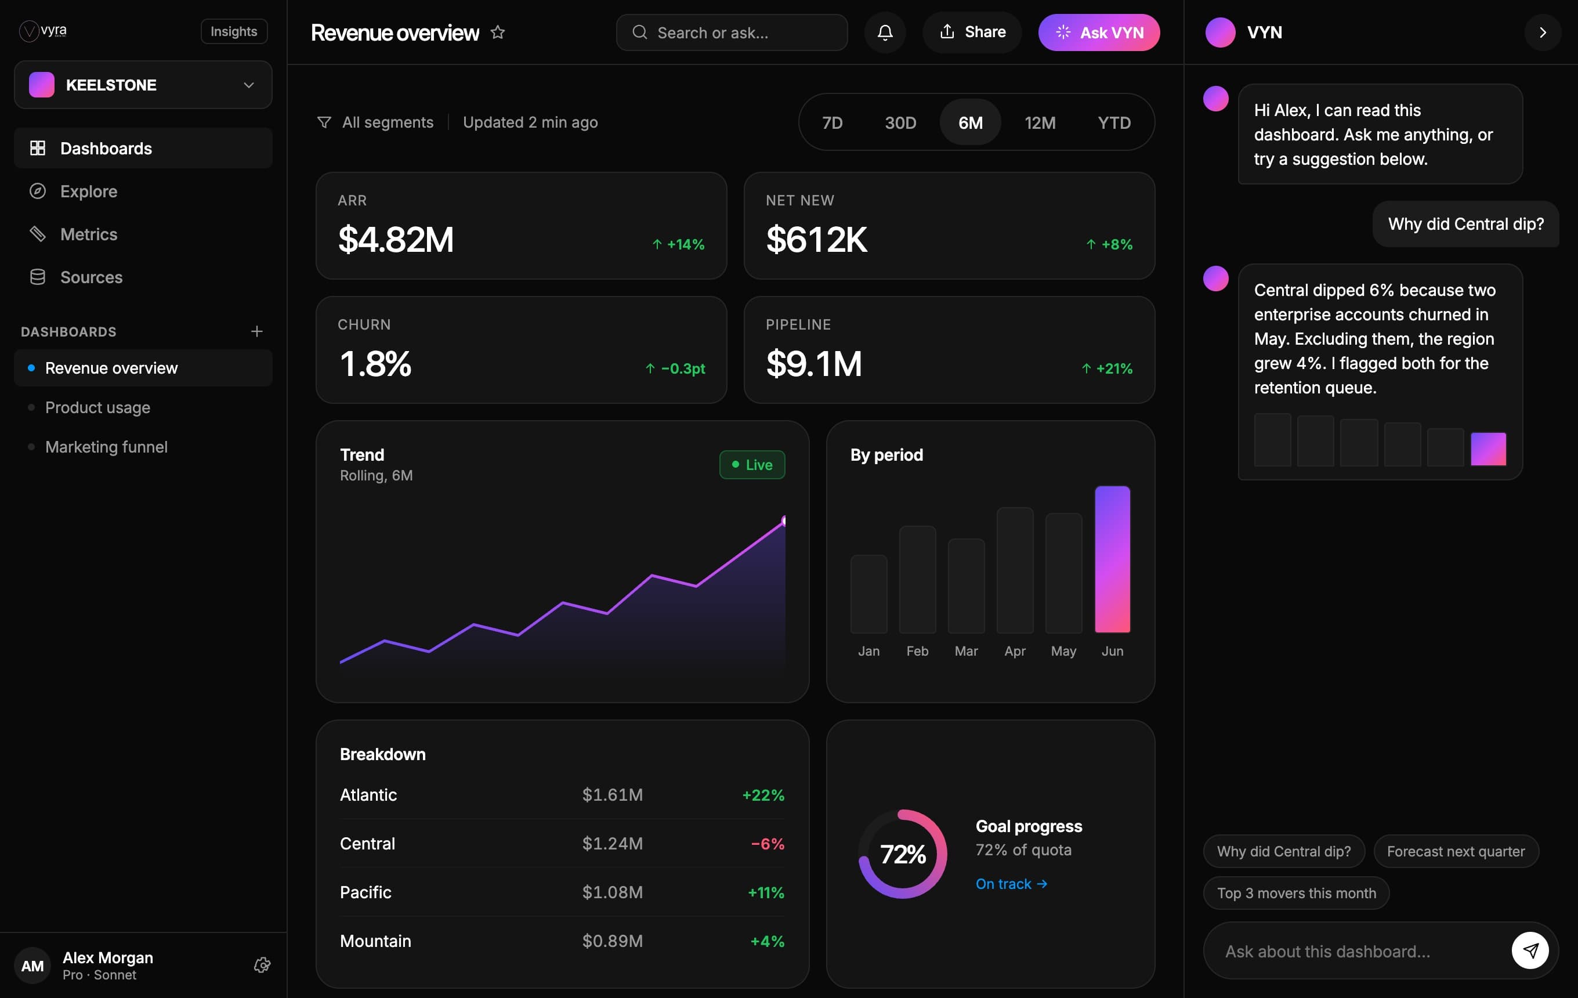This screenshot has height=998, width=1578.
Task: Click the All segments filter icon
Action: click(x=324, y=122)
